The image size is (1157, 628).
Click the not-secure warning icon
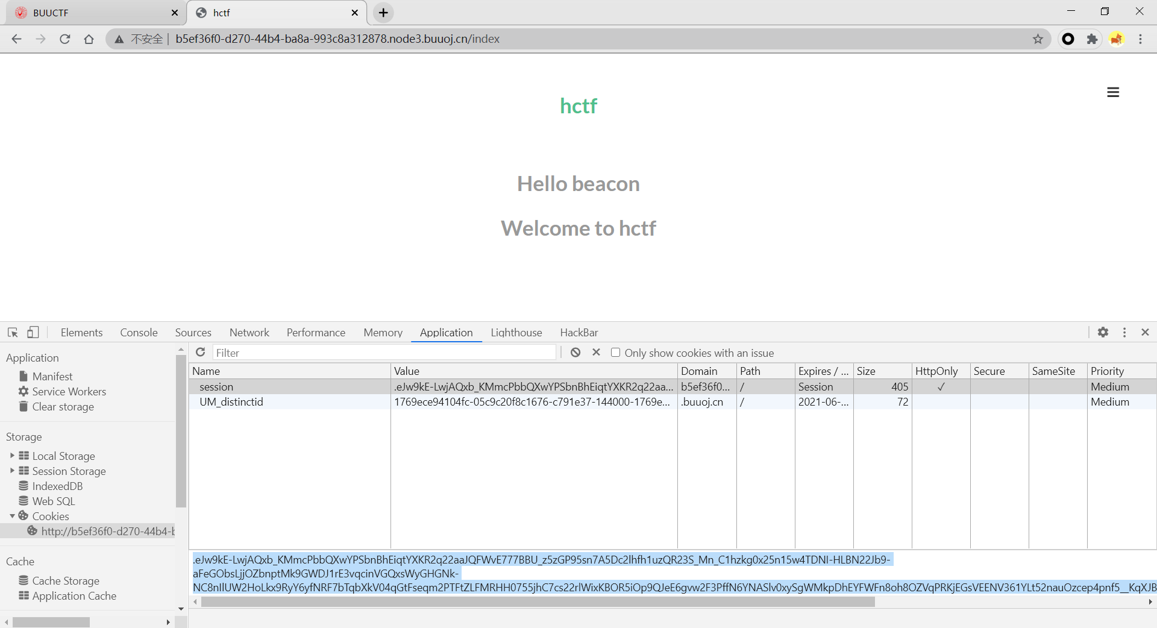[119, 39]
